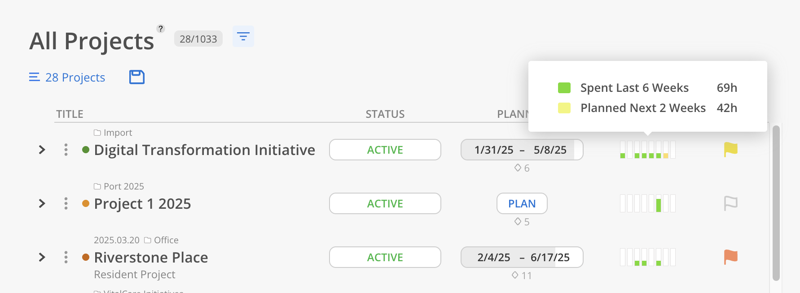Screen dimensions: 800x293
Task: Expand the Project 1 2025 row
Action: (x=42, y=203)
